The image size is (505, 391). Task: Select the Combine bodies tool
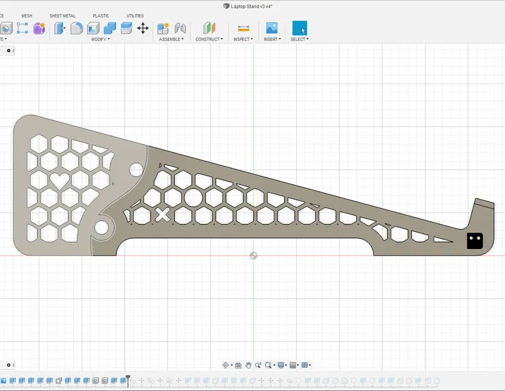[110, 28]
